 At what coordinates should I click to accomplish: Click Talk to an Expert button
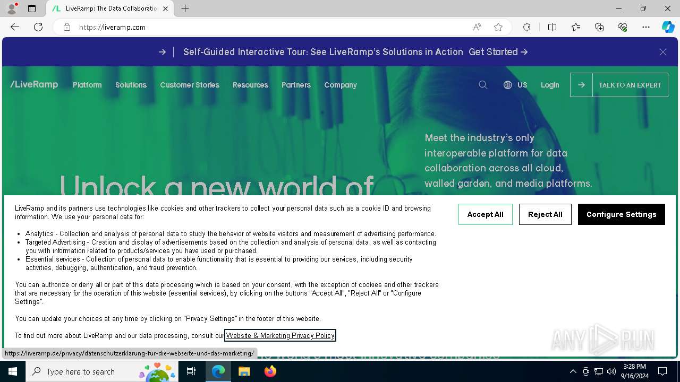(x=630, y=85)
